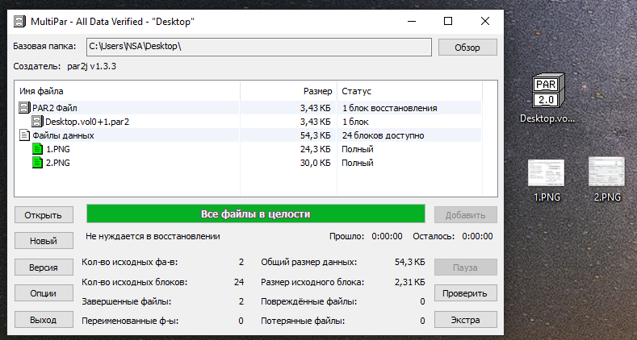Click the Базовая папка path field
This screenshot has height=340, width=637.
click(x=259, y=47)
